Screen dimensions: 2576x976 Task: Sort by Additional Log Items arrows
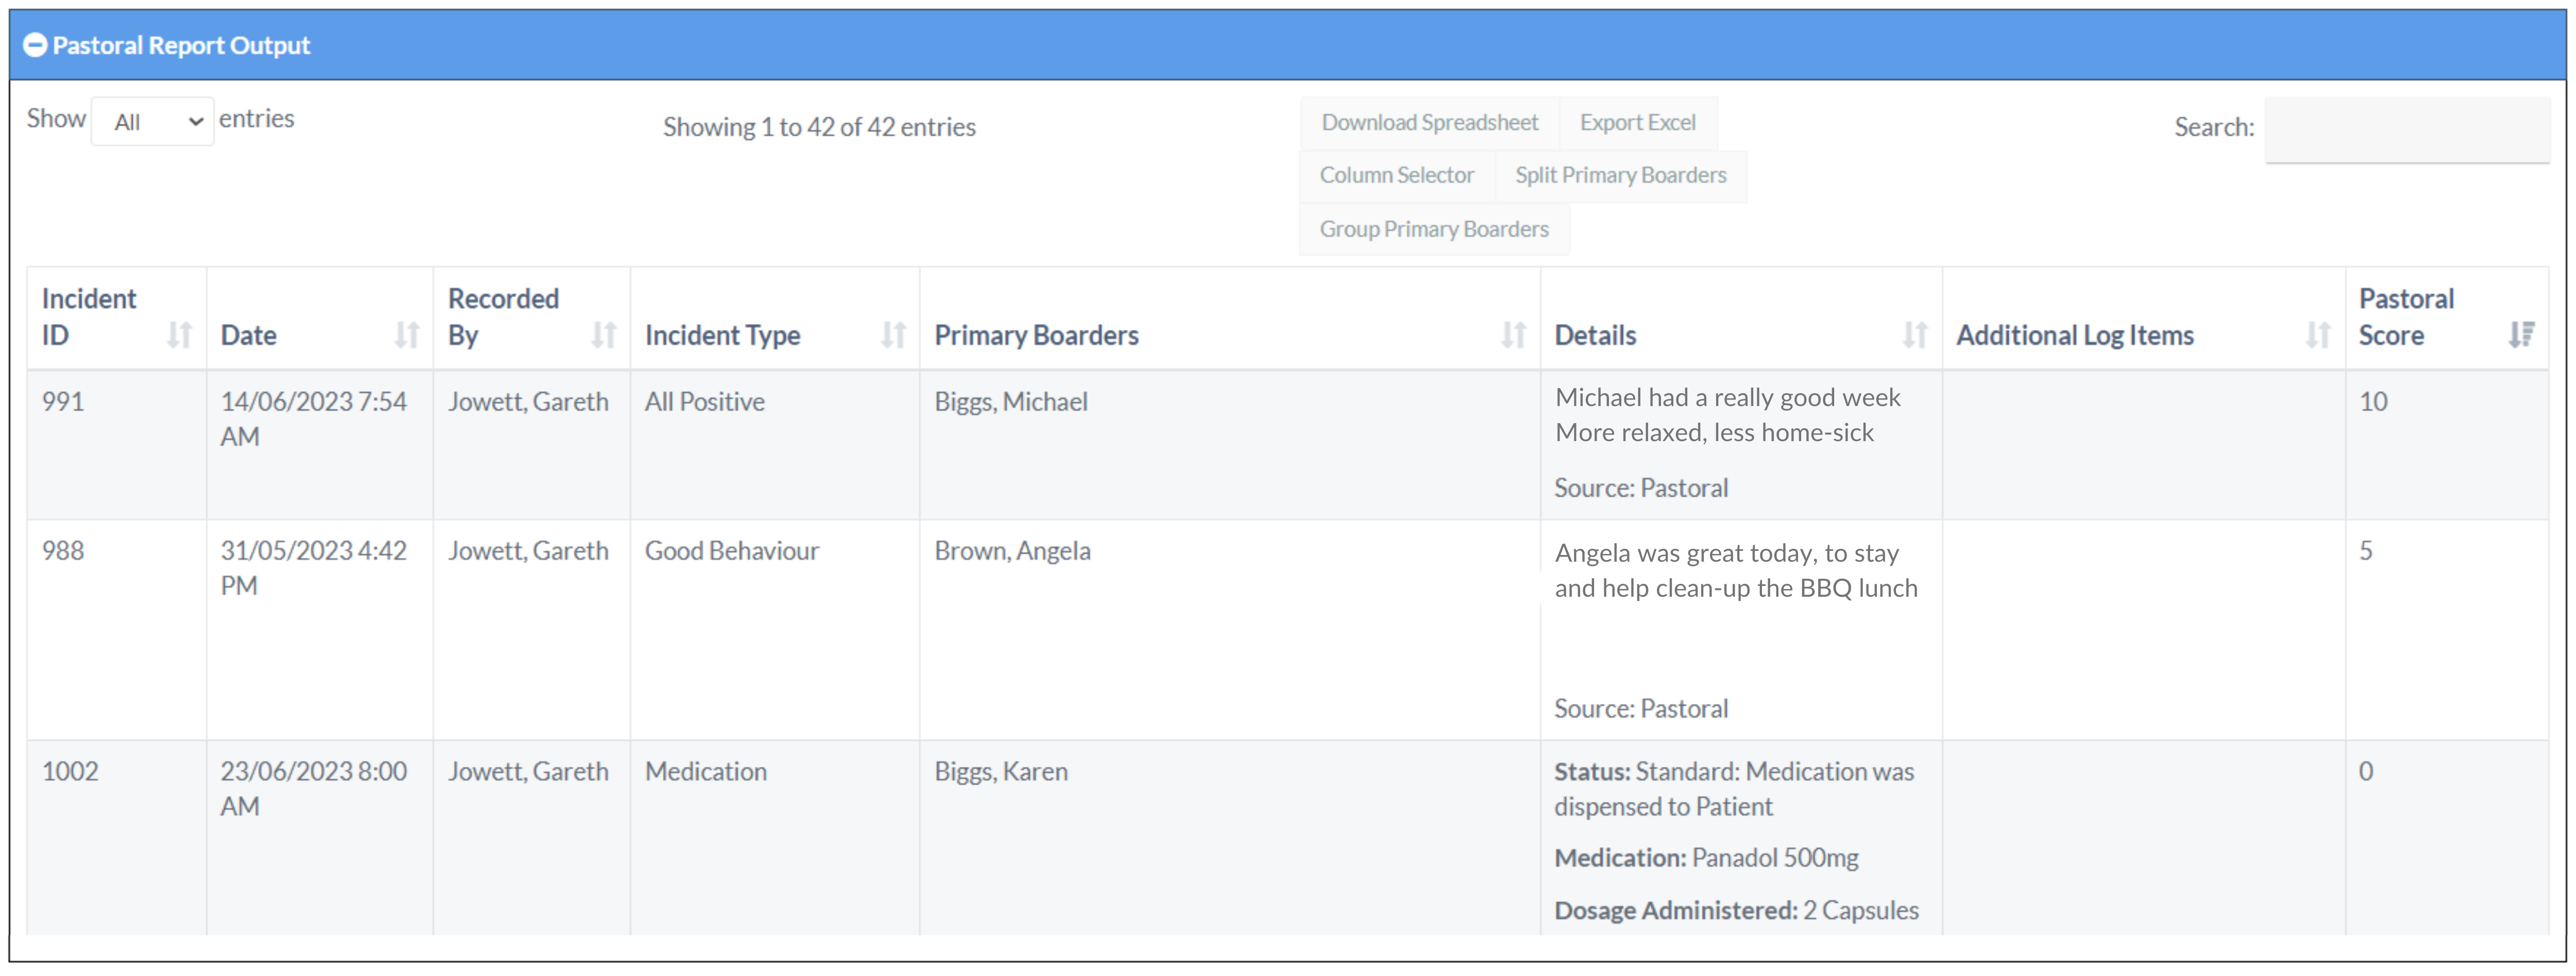click(2317, 335)
